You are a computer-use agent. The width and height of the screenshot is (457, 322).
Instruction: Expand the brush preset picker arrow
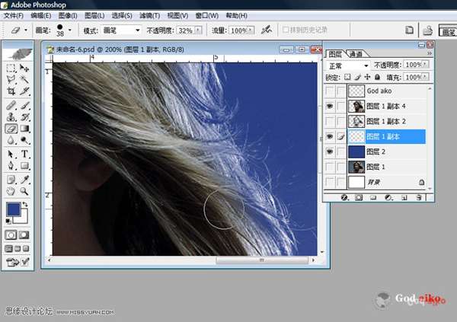(x=68, y=30)
